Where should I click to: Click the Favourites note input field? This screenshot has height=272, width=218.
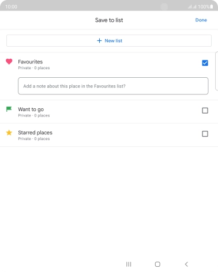coord(113,86)
